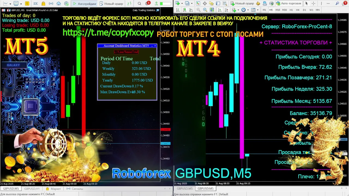
Task: Toggle MT4 Navigator star folder icon
Action: [x=211, y=4]
